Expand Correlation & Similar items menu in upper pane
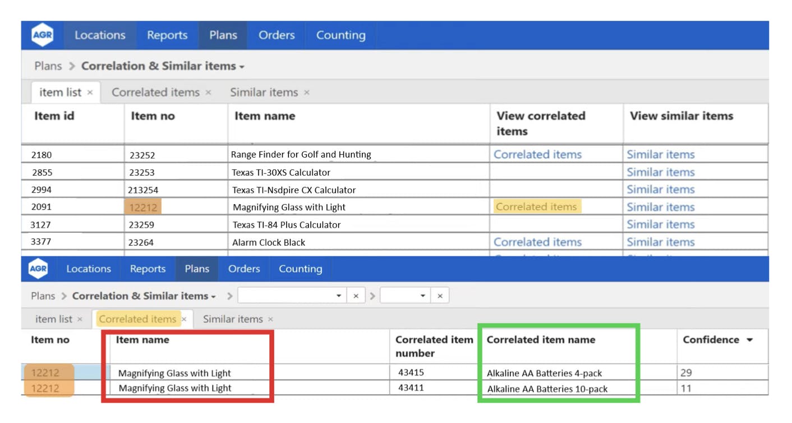Image resolution: width=792 pixels, height=423 pixels. pos(242,67)
